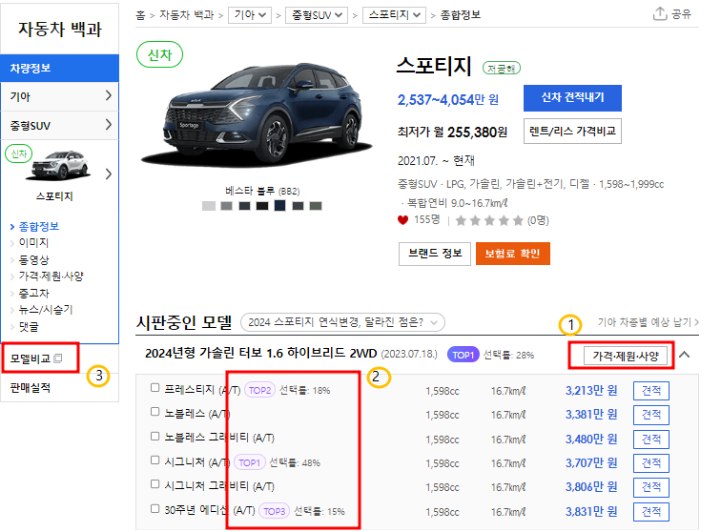
Task: Select the 베스타 블루 navy color swatch
Action: click(279, 206)
